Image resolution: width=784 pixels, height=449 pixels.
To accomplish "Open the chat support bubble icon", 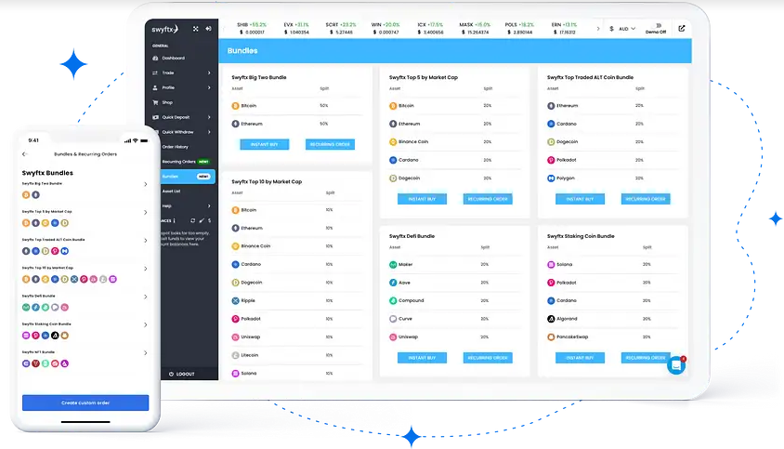I will coord(676,365).
